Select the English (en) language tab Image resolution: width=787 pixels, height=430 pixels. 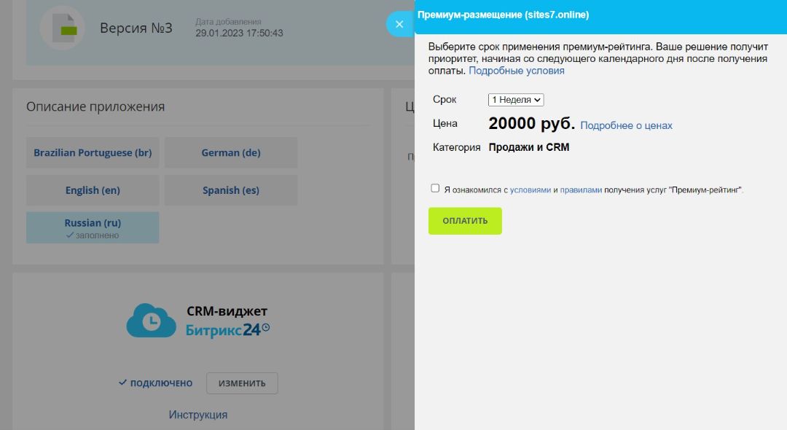click(92, 189)
